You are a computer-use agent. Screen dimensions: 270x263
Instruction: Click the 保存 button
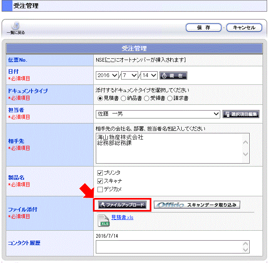[x=203, y=28]
